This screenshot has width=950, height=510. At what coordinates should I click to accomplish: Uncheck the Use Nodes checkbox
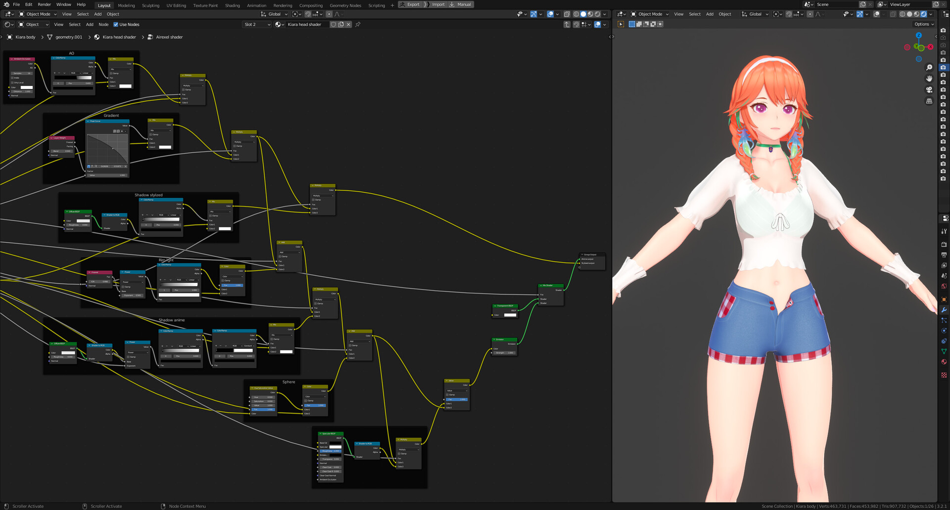pyautogui.click(x=116, y=24)
